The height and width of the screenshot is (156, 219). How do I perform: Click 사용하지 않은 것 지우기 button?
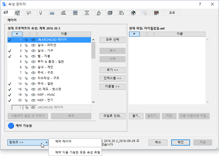click(x=28, y=116)
